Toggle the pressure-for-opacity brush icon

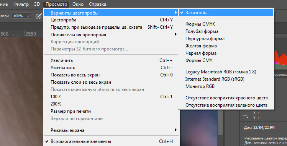tap(39, 16)
